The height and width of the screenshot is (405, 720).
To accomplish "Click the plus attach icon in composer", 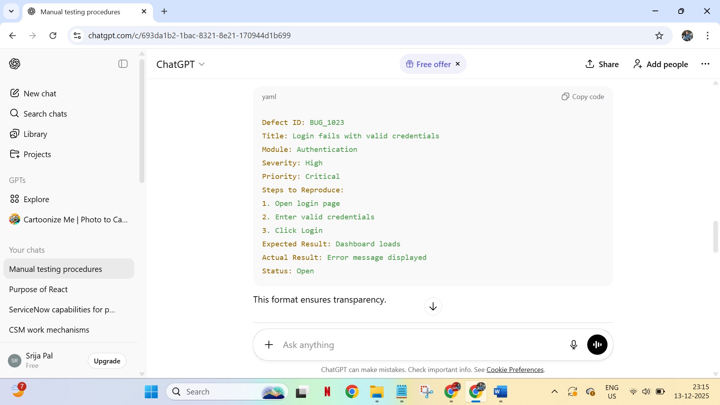I will coord(269,345).
